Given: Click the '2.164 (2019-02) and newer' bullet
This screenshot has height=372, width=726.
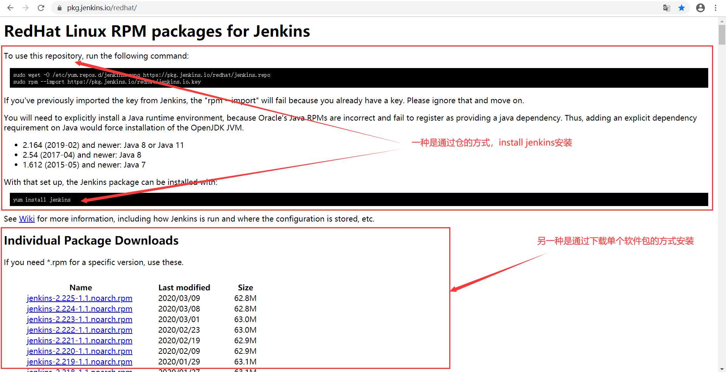Looking at the screenshot, I should [x=103, y=145].
